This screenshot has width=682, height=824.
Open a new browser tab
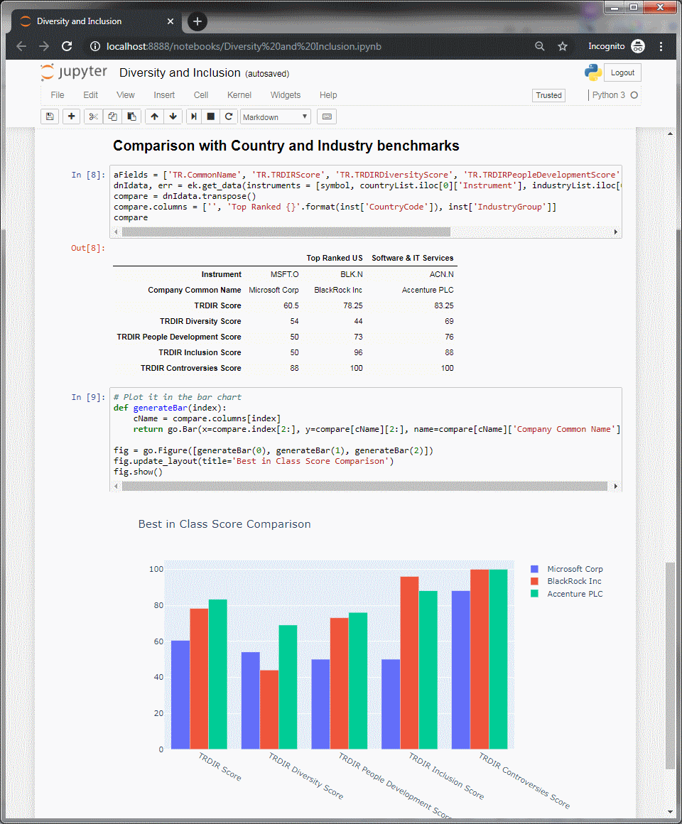pos(197,21)
